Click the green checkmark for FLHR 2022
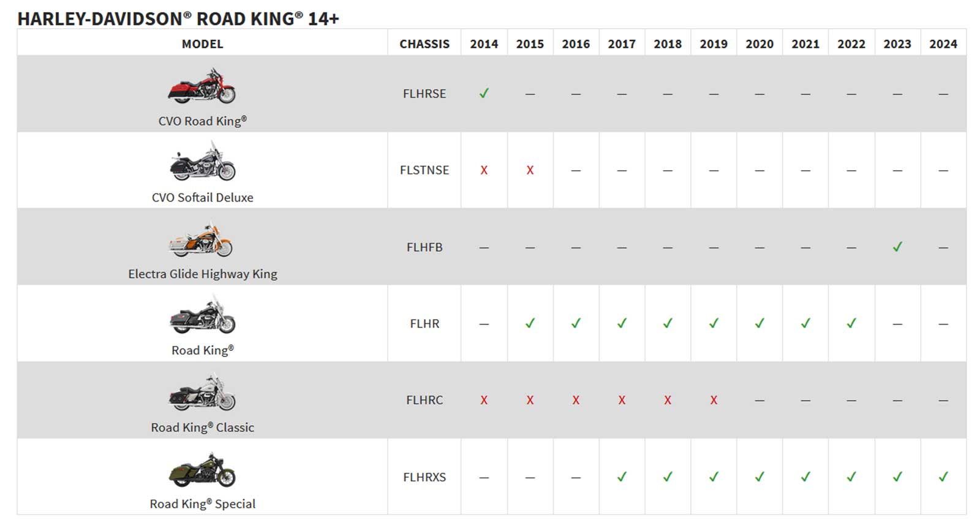Image resolution: width=980 pixels, height=531 pixels. [851, 323]
